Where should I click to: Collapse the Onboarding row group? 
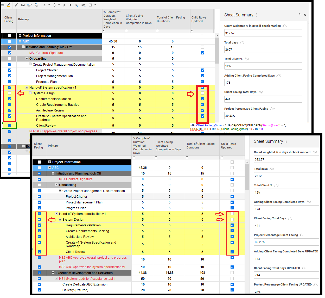pyautogui.click(x=27, y=58)
